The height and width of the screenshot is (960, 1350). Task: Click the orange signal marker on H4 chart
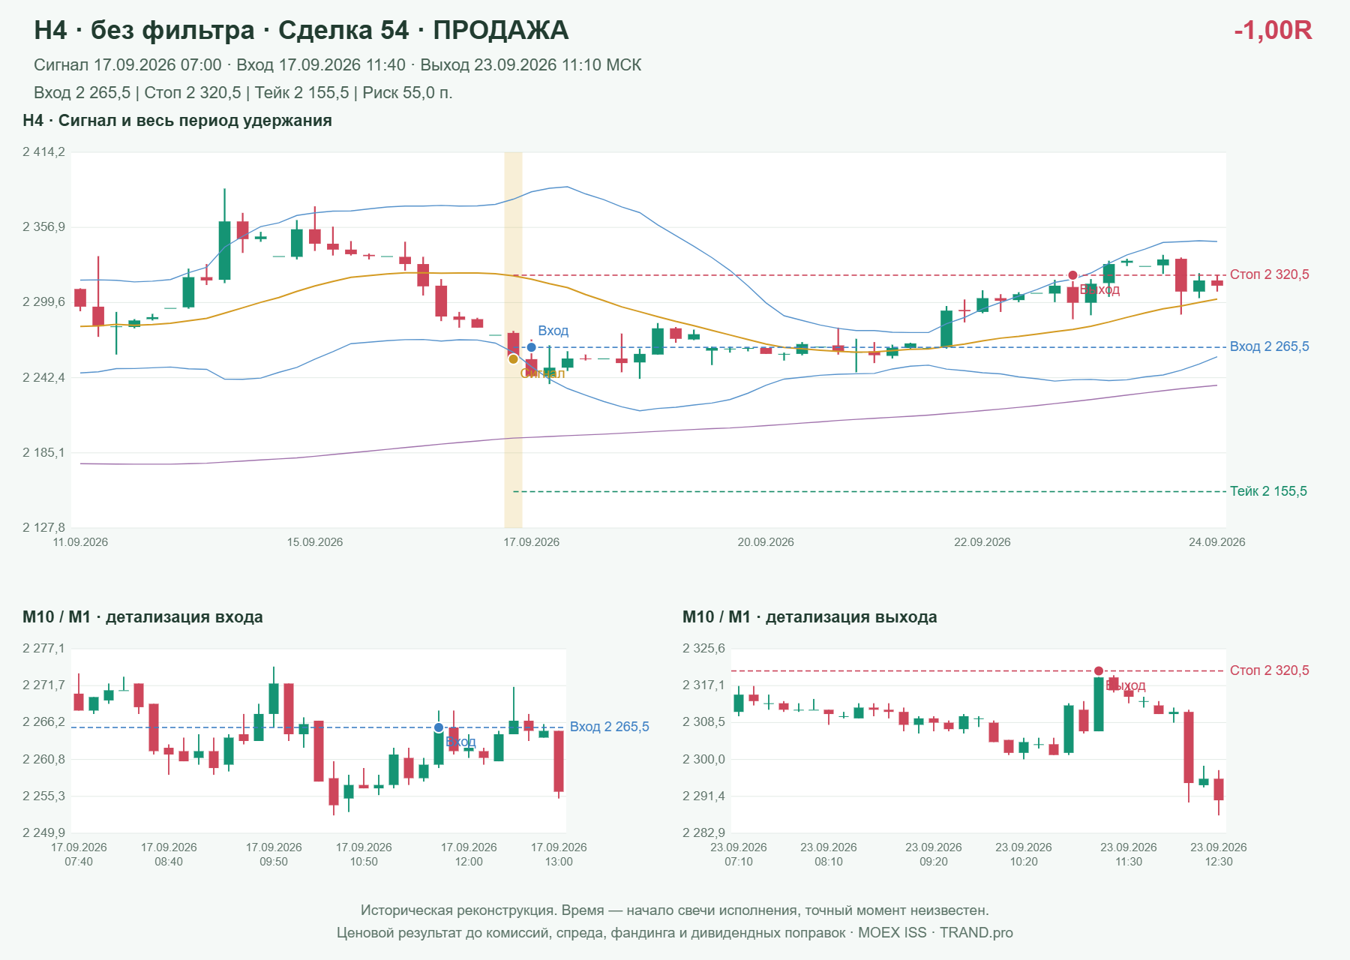(x=513, y=359)
